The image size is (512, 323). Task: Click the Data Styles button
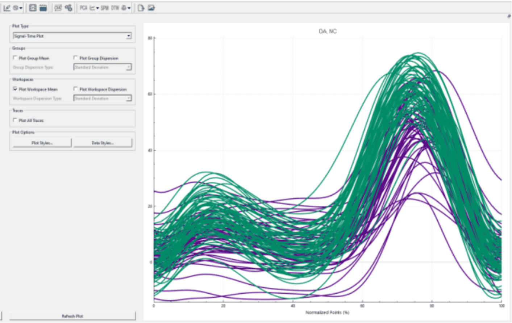[x=103, y=143]
